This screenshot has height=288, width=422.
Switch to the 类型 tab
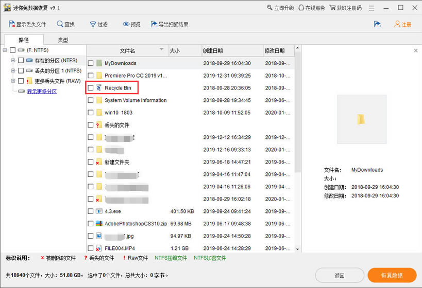coord(63,40)
